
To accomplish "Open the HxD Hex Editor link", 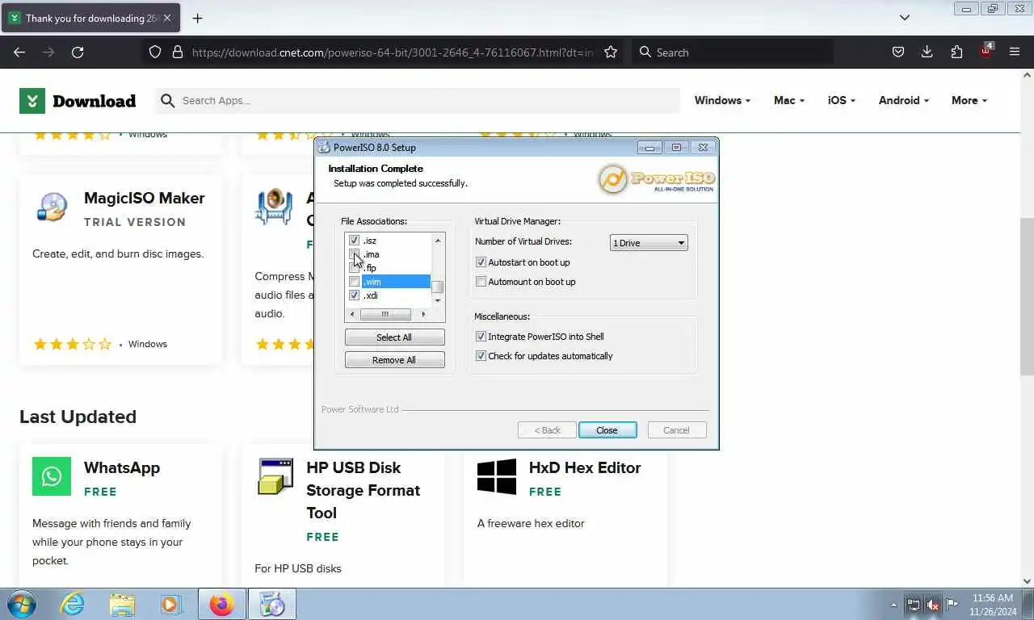I will (x=585, y=467).
